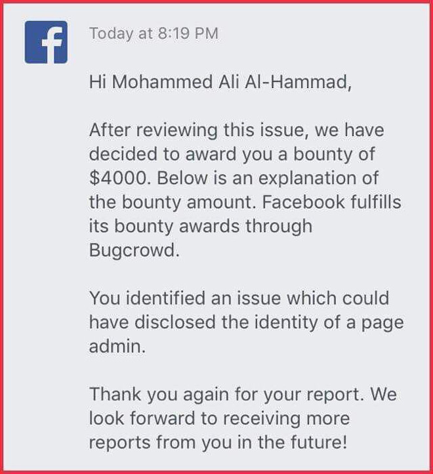Click the word 'admin.'
The width and height of the screenshot is (433, 474).
[117, 347]
